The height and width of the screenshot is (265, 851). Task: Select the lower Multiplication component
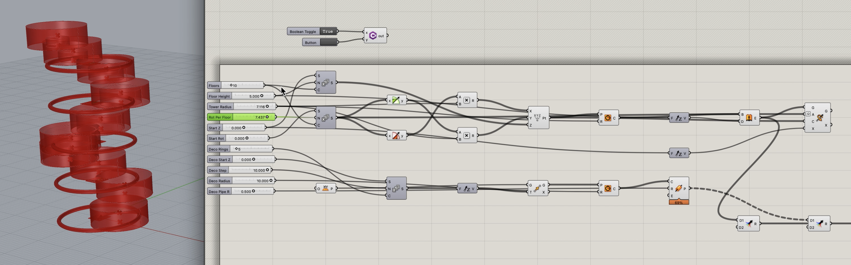(466, 135)
